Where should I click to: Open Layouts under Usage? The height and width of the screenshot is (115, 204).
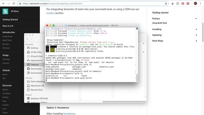(x=6, y=63)
